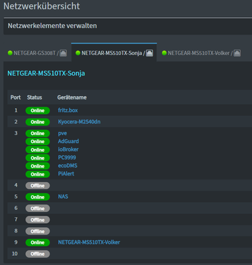Click port number 3
This screenshot has height=265, width=252.
(16, 133)
